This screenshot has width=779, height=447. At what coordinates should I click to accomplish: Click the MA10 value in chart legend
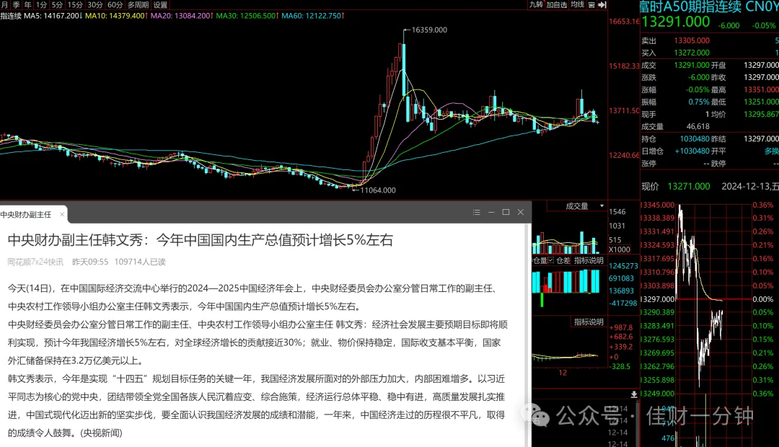(x=117, y=15)
